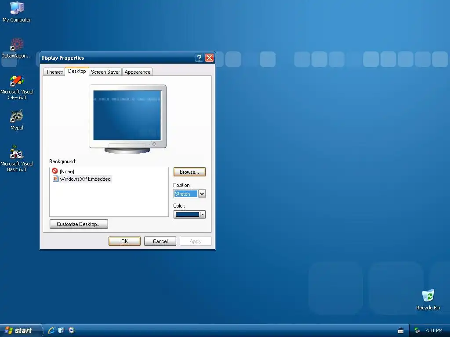The width and height of the screenshot is (450, 337).
Task: Click the second quick launch icon
Action: click(61, 330)
